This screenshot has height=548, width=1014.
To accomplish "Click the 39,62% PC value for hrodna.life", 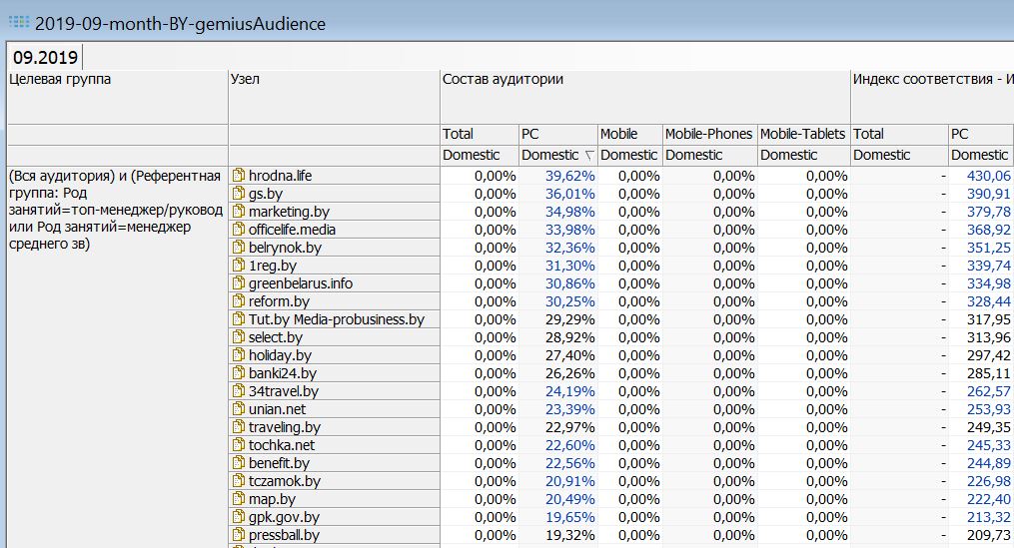I will [569, 176].
